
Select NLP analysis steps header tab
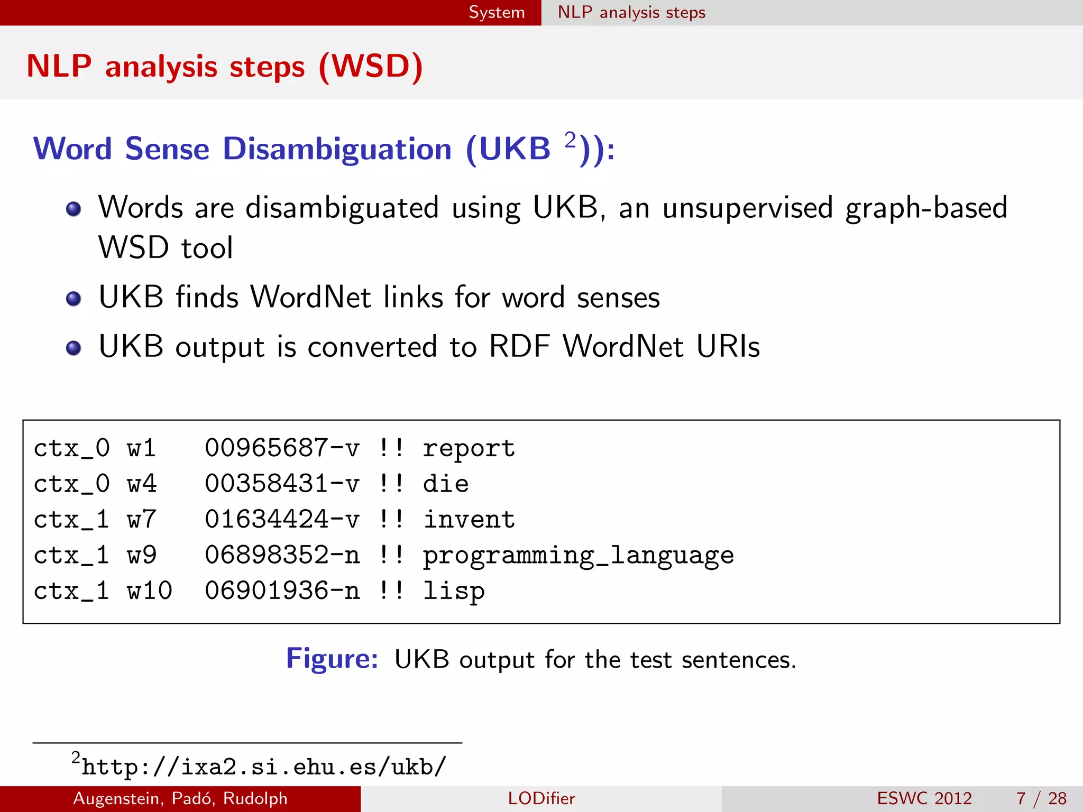tap(631, 12)
